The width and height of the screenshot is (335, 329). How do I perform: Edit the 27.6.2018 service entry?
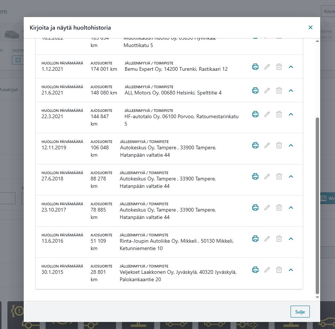tap(267, 176)
